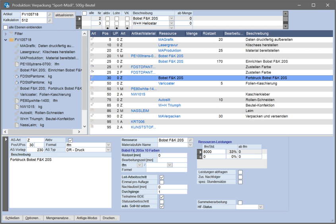336x224 pixels.
Task: Open the lfm unit dropdown below Bearbeitungszeit
Action: pos(140,165)
